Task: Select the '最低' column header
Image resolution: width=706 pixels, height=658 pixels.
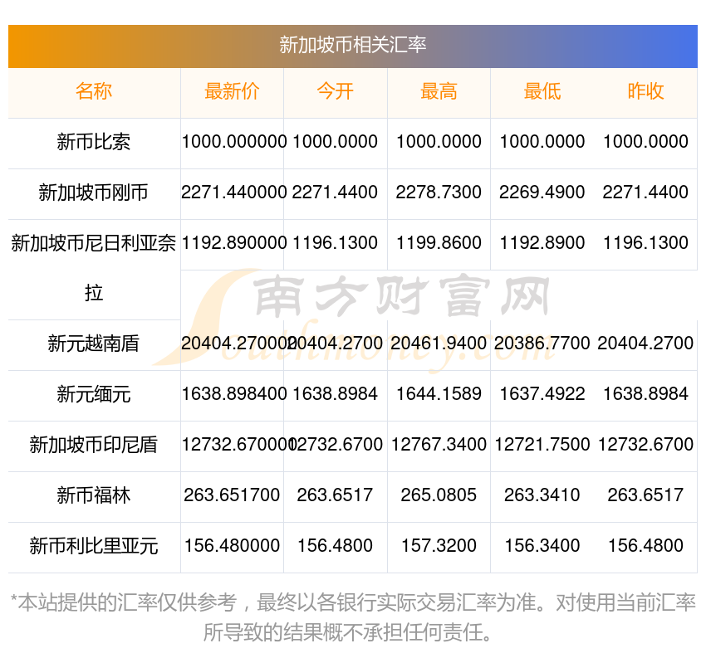Action: 542,91
